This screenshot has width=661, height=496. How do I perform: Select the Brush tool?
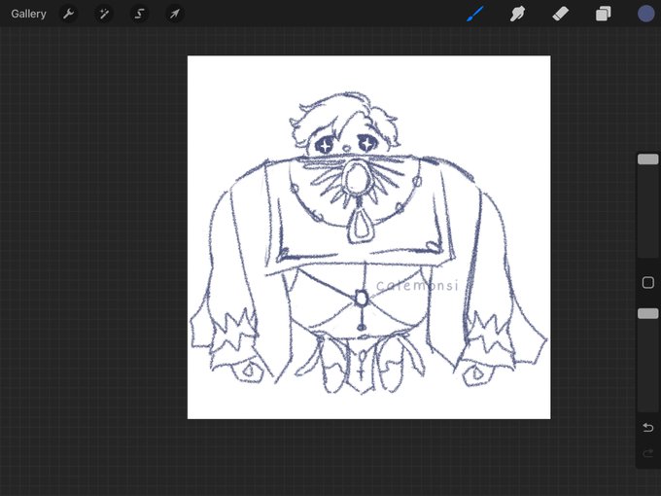475,14
